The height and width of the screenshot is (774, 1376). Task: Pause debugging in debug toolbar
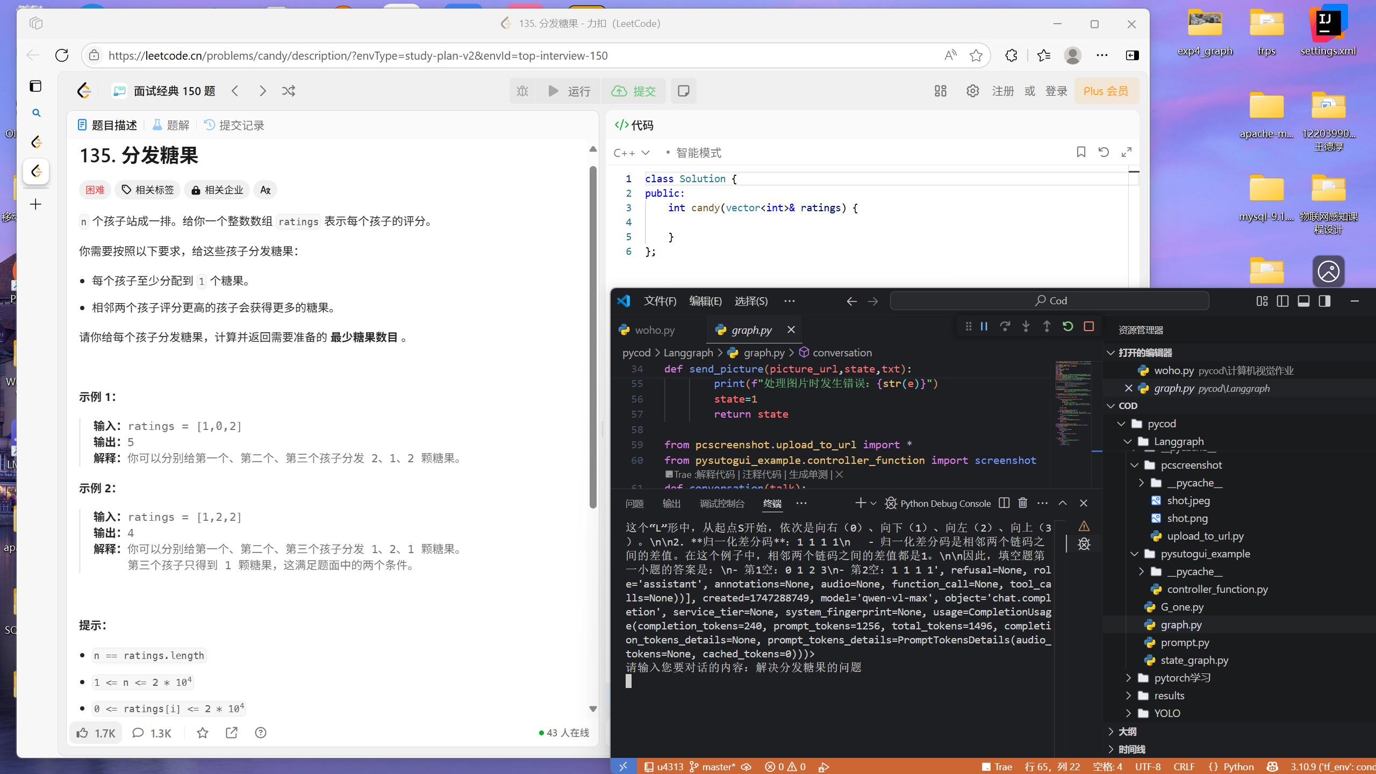[x=984, y=326]
